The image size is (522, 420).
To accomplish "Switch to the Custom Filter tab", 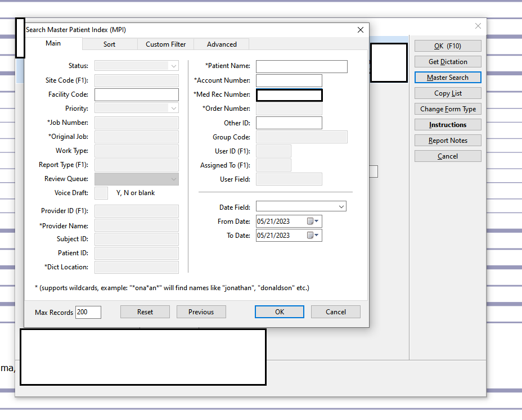I will point(165,44).
